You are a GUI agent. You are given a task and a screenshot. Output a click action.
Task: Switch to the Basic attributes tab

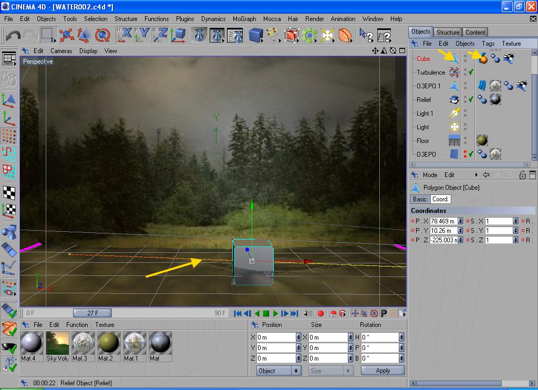[x=420, y=199]
